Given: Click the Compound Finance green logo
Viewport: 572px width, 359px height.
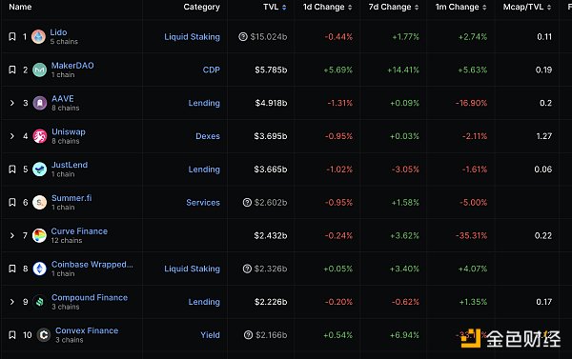Looking at the screenshot, I should (40, 302).
